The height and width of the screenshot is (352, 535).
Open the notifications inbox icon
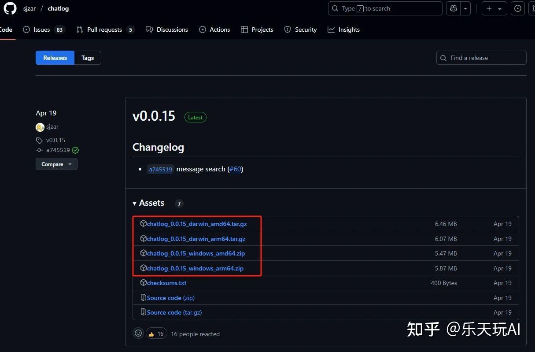pyautogui.click(x=518, y=8)
